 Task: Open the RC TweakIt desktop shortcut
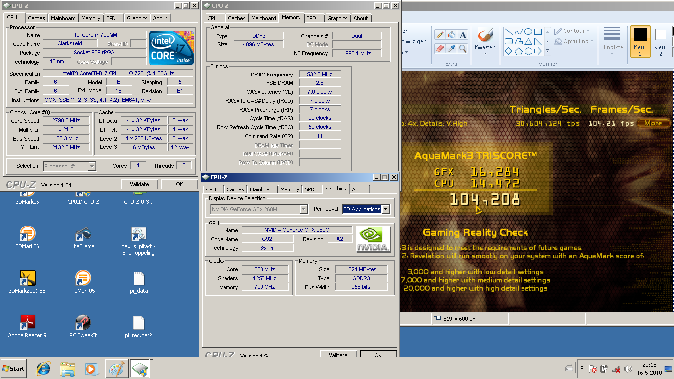[x=82, y=327]
